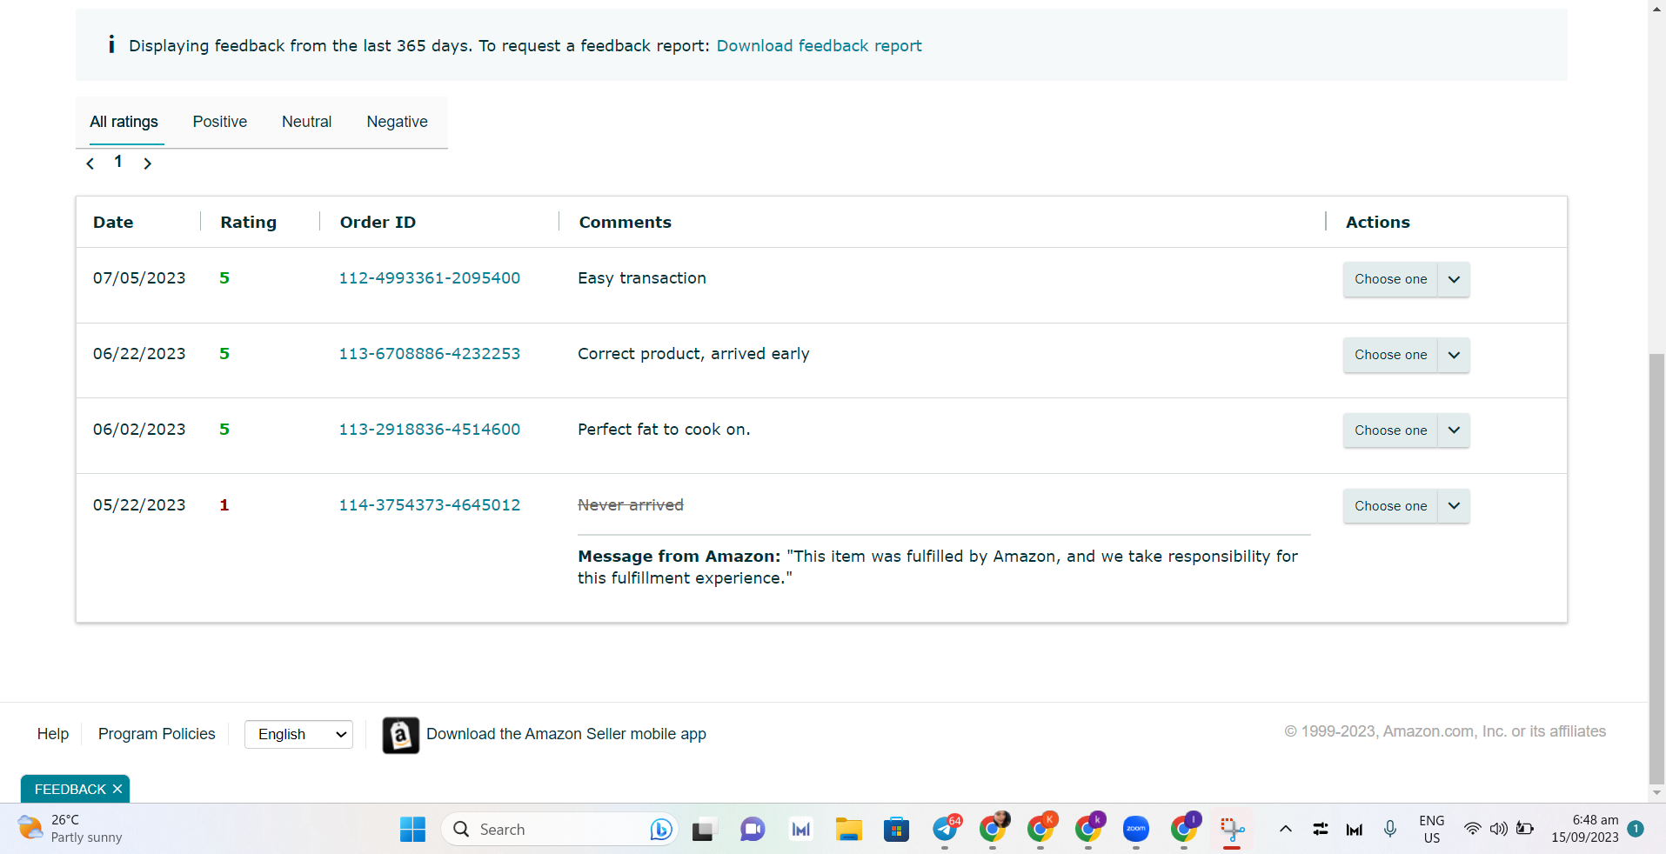Click the Windows taskbar Search field

(x=559, y=830)
